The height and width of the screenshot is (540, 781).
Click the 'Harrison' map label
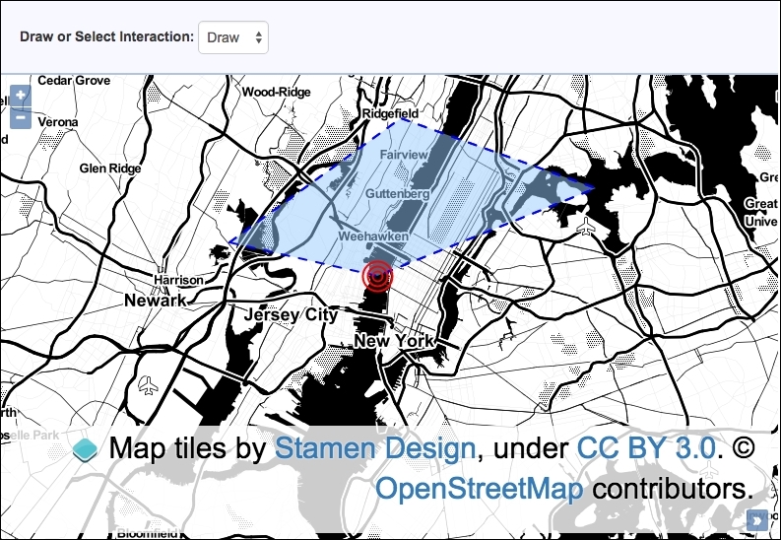tap(178, 280)
